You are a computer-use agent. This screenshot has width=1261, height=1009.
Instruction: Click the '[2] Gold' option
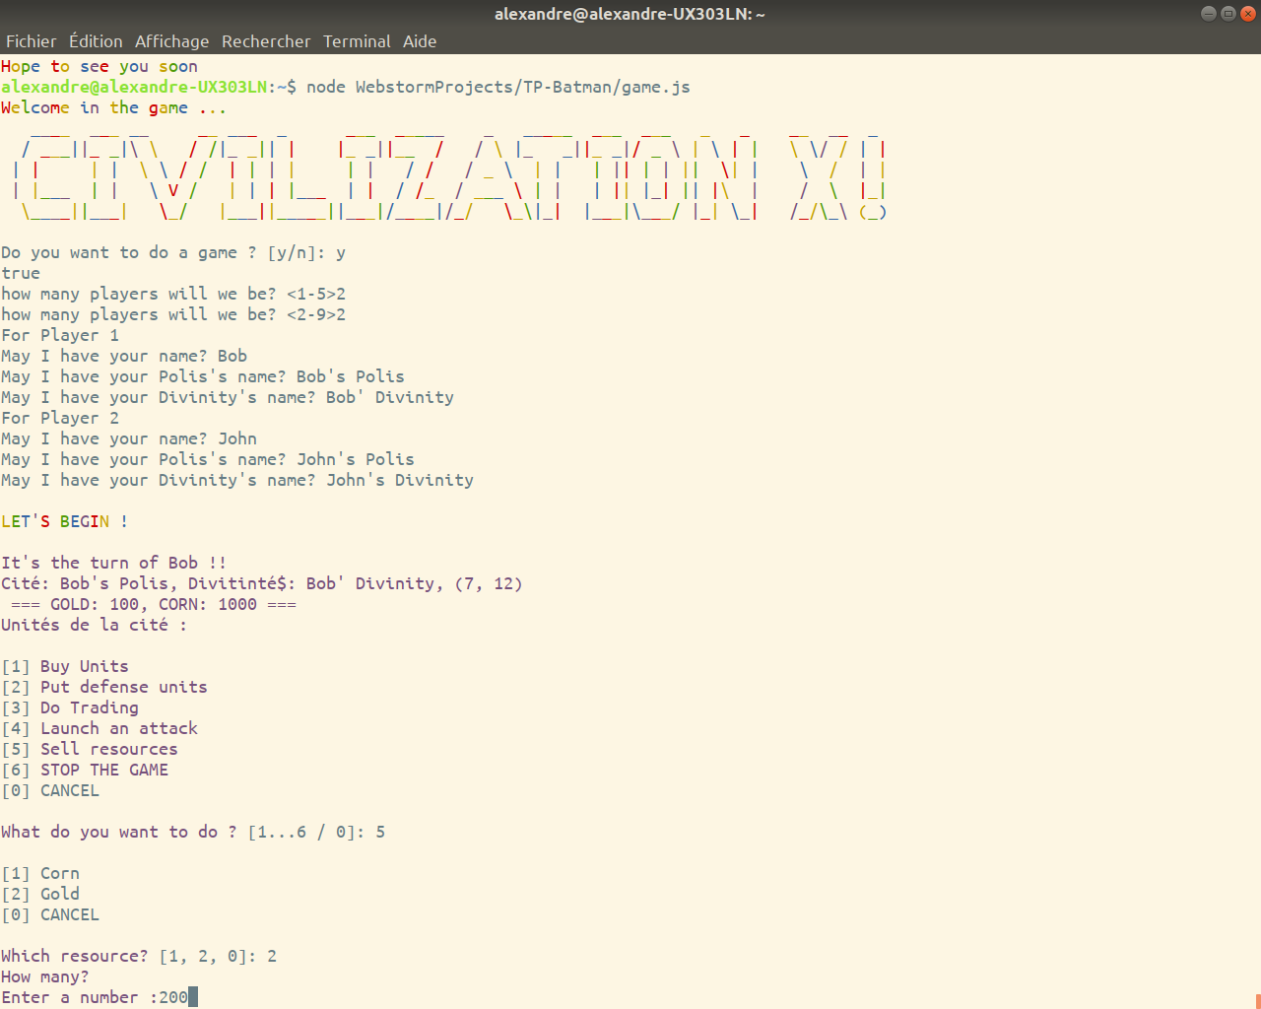pos(40,894)
